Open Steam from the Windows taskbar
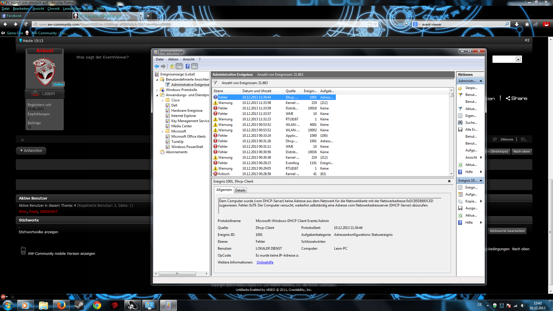The image size is (553, 311). [x=79, y=305]
